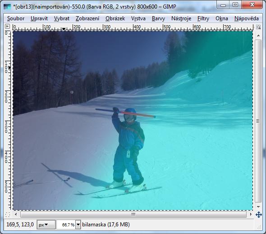
Task: Click the vertical scrollbar down arrow
Action: 258,207
